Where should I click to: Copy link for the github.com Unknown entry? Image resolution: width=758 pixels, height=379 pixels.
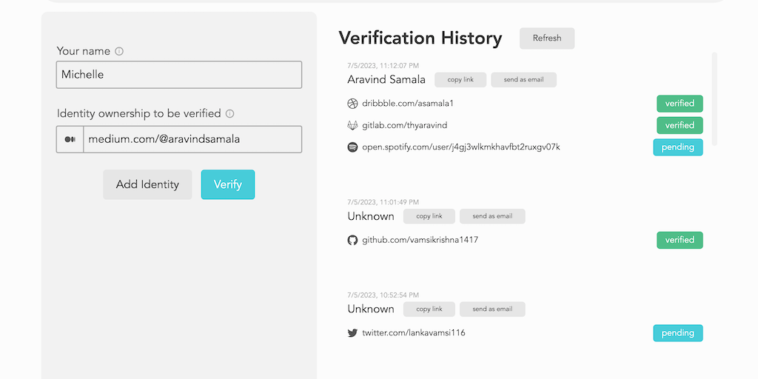[x=429, y=217]
